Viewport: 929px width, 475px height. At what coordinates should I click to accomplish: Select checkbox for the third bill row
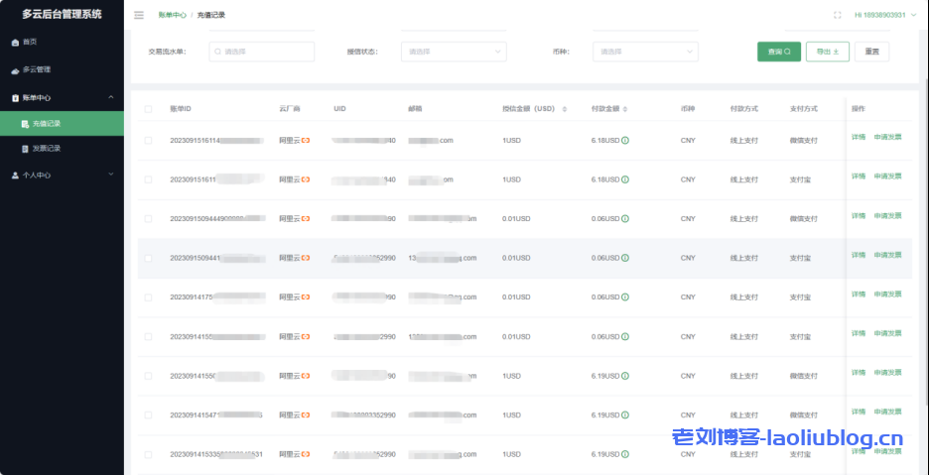tap(149, 219)
